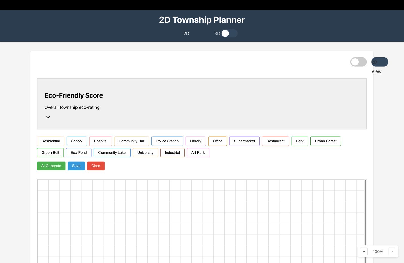Select the Eco-Pond option
The image size is (404, 263).
coord(79,153)
